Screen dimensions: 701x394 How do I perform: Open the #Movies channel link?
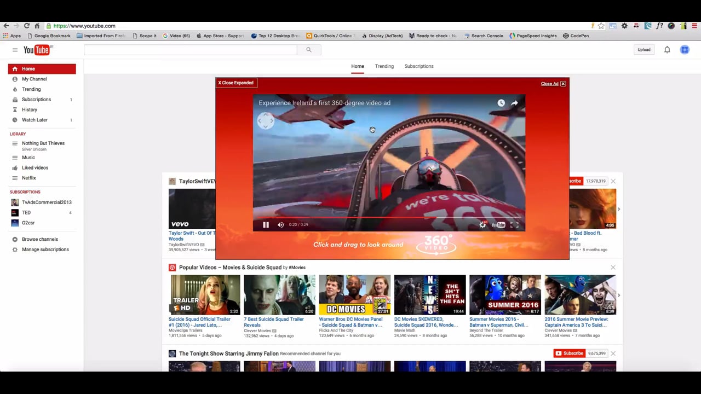[297, 268]
